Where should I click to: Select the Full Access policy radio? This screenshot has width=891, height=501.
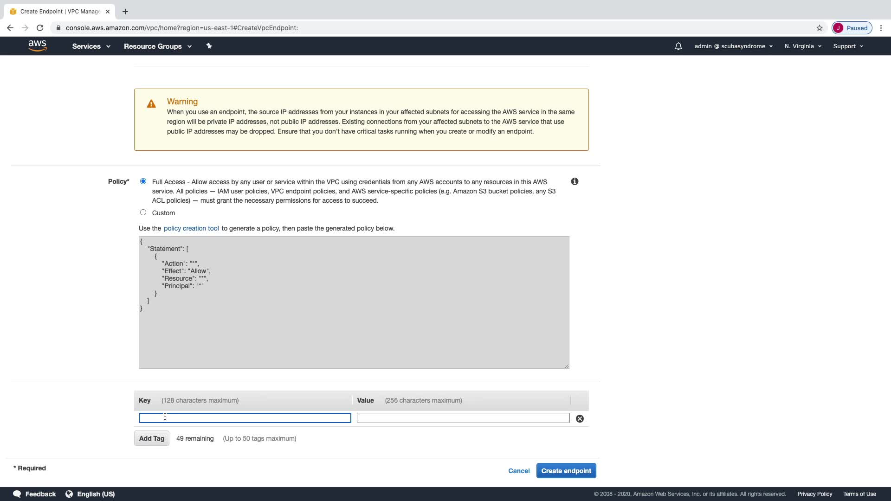point(143,181)
